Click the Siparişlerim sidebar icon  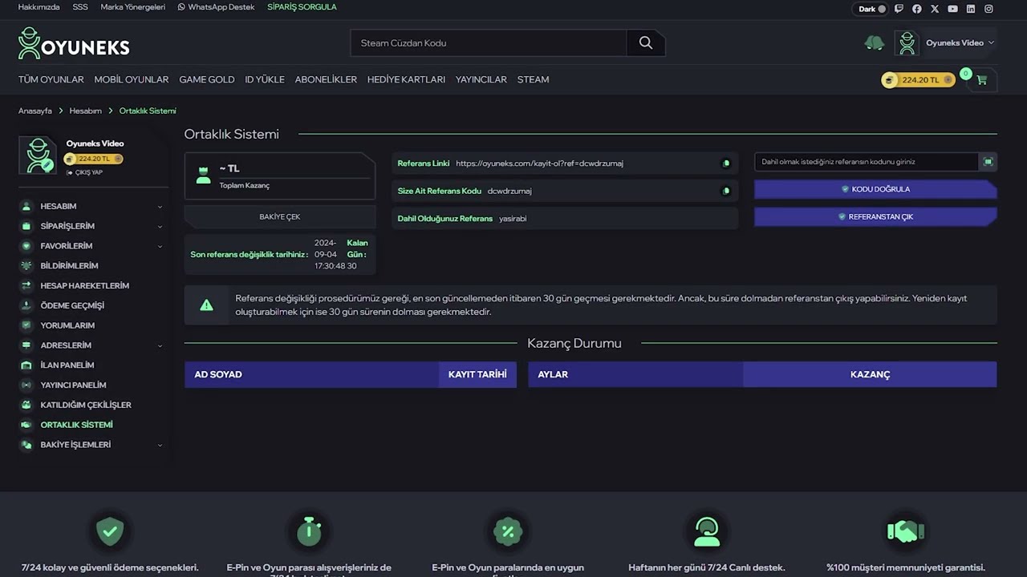[x=26, y=226]
